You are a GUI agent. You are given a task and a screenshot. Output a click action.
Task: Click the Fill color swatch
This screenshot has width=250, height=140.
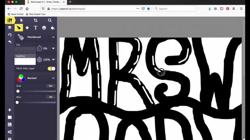25,50
